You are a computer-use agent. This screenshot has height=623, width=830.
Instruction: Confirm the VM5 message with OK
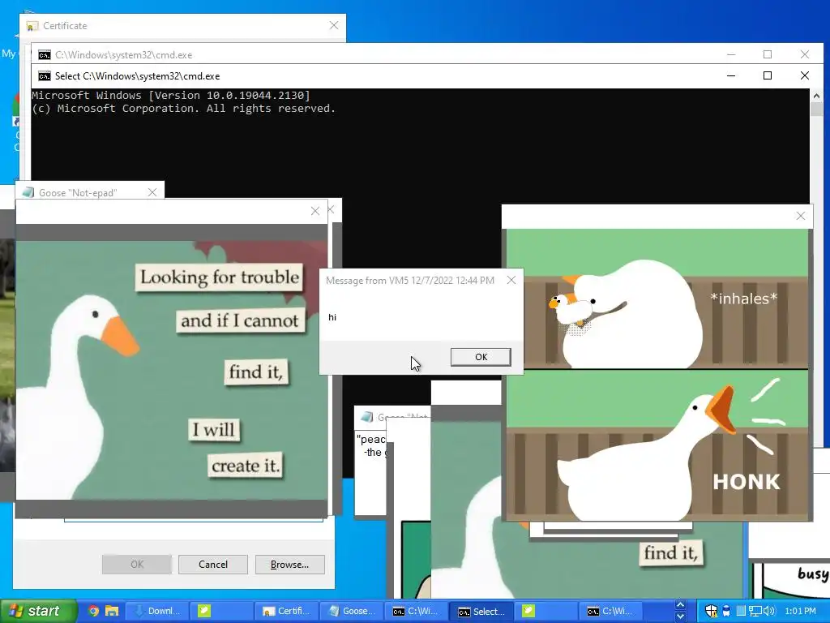pos(481,357)
